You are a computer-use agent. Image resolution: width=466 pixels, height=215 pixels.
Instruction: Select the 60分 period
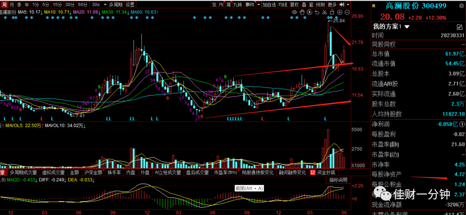click(82, 4)
